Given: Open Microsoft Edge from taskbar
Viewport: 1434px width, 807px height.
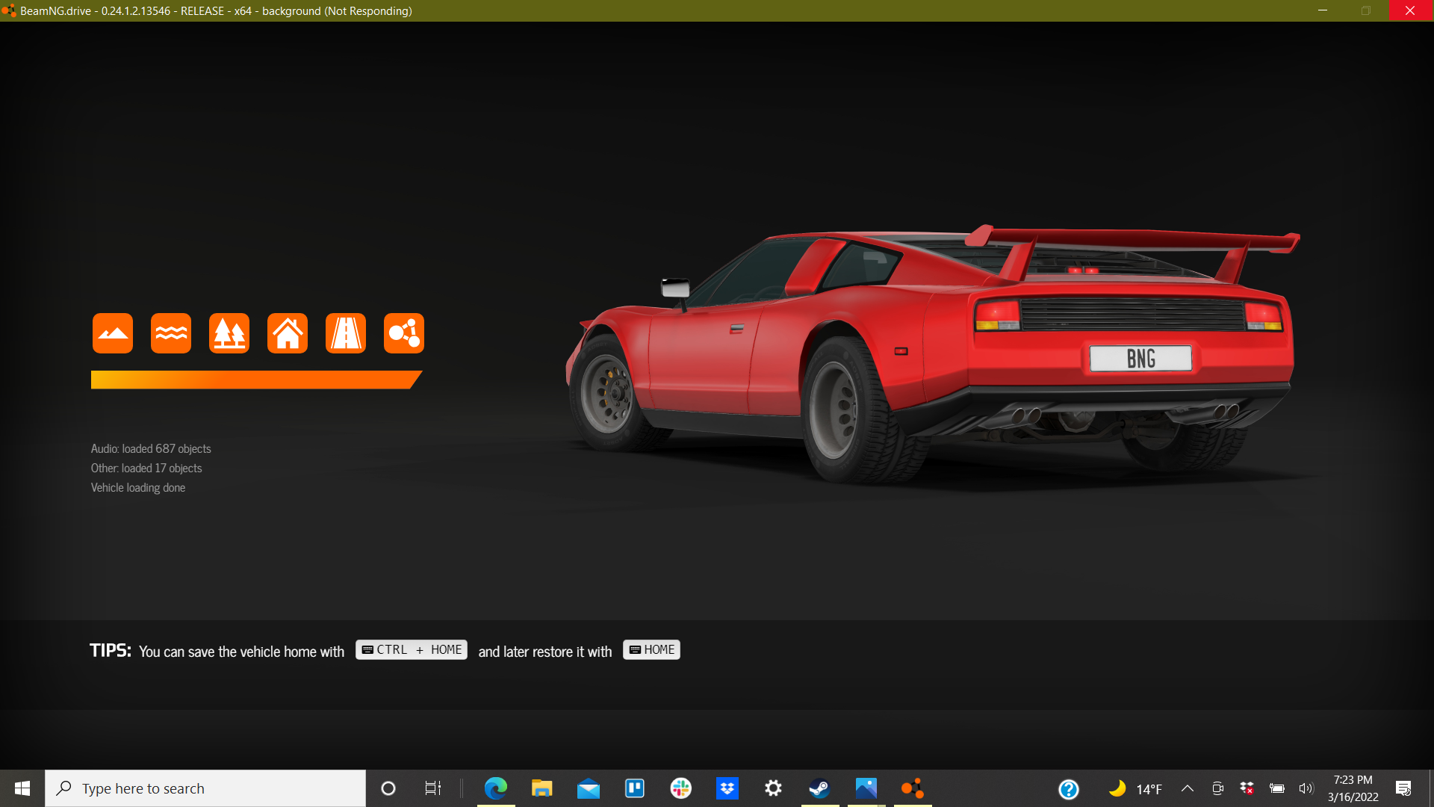Looking at the screenshot, I should pyautogui.click(x=496, y=788).
